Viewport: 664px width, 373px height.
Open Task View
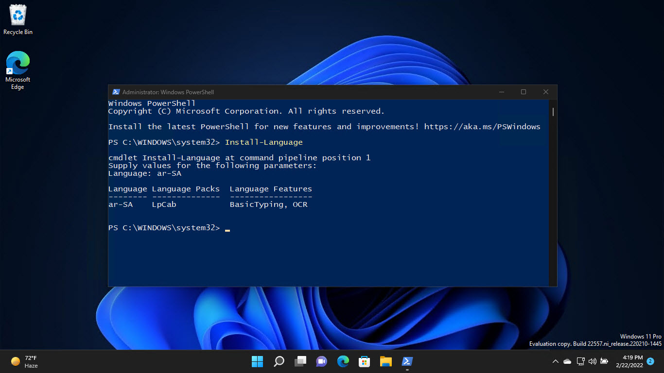tap(300, 361)
